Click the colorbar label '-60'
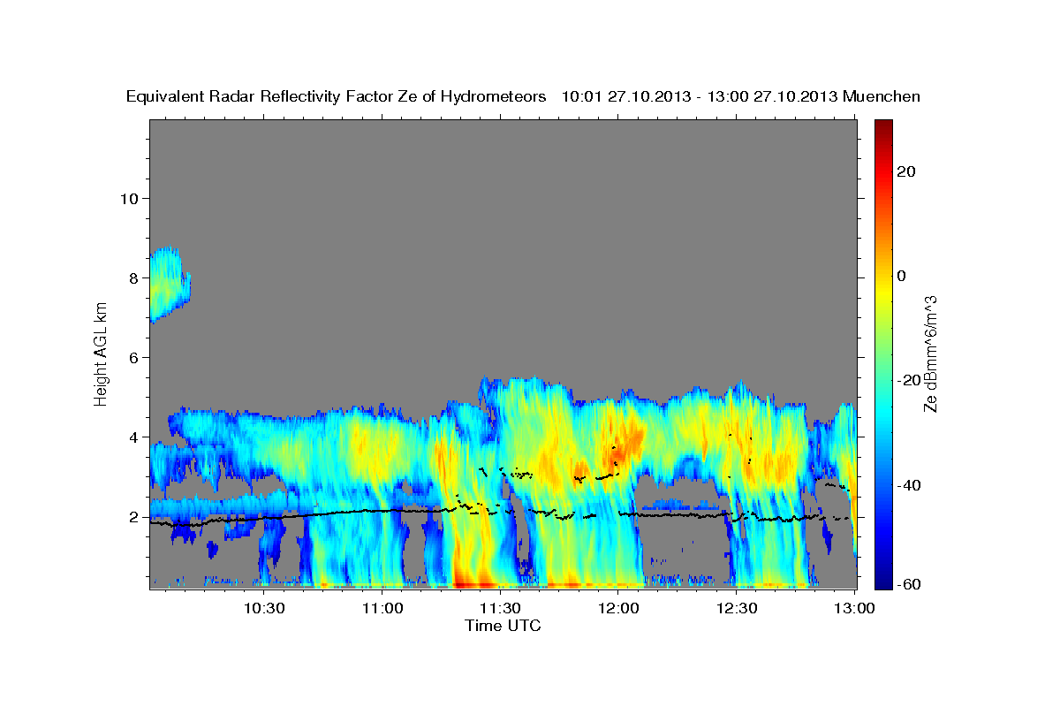Image resolution: width=1060 pixels, height=707 pixels. (x=908, y=584)
